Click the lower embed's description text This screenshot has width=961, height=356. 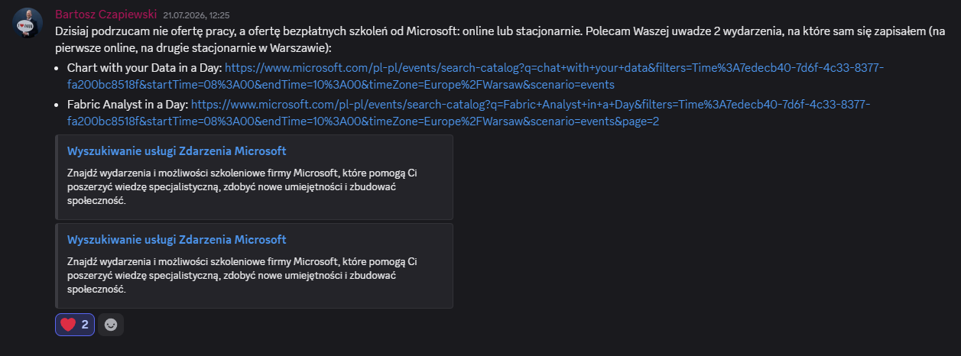pyautogui.click(x=242, y=276)
